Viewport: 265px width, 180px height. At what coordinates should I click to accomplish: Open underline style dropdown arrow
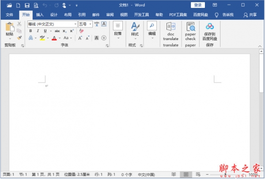click(x=51, y=31)
